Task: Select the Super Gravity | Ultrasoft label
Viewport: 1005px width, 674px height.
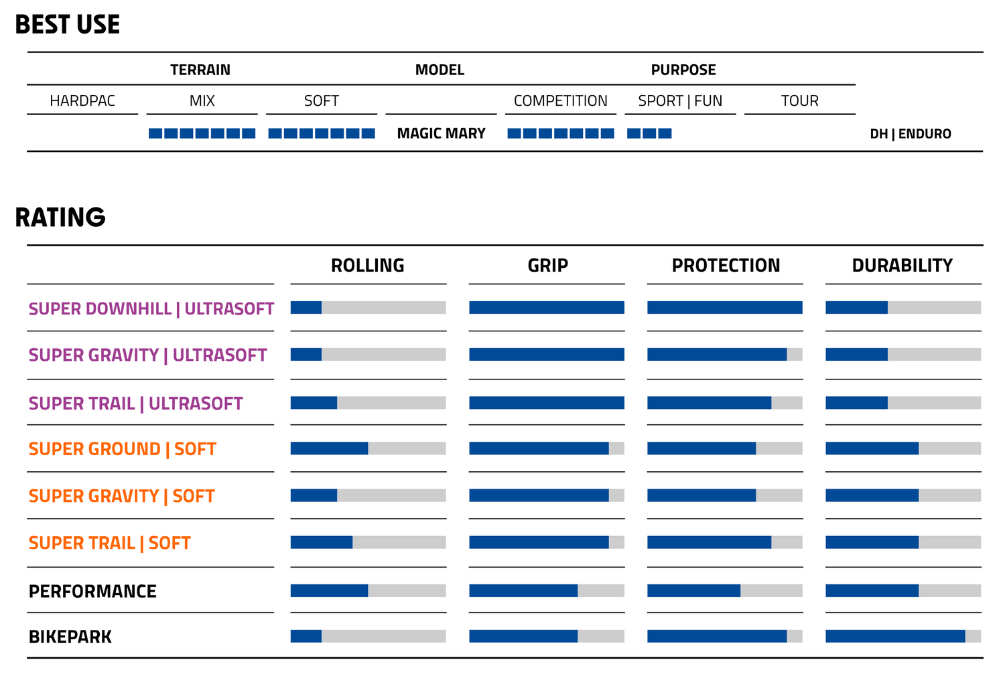Action: [x=147, y=355]
